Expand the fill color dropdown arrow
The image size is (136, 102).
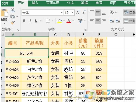point(64,21)
